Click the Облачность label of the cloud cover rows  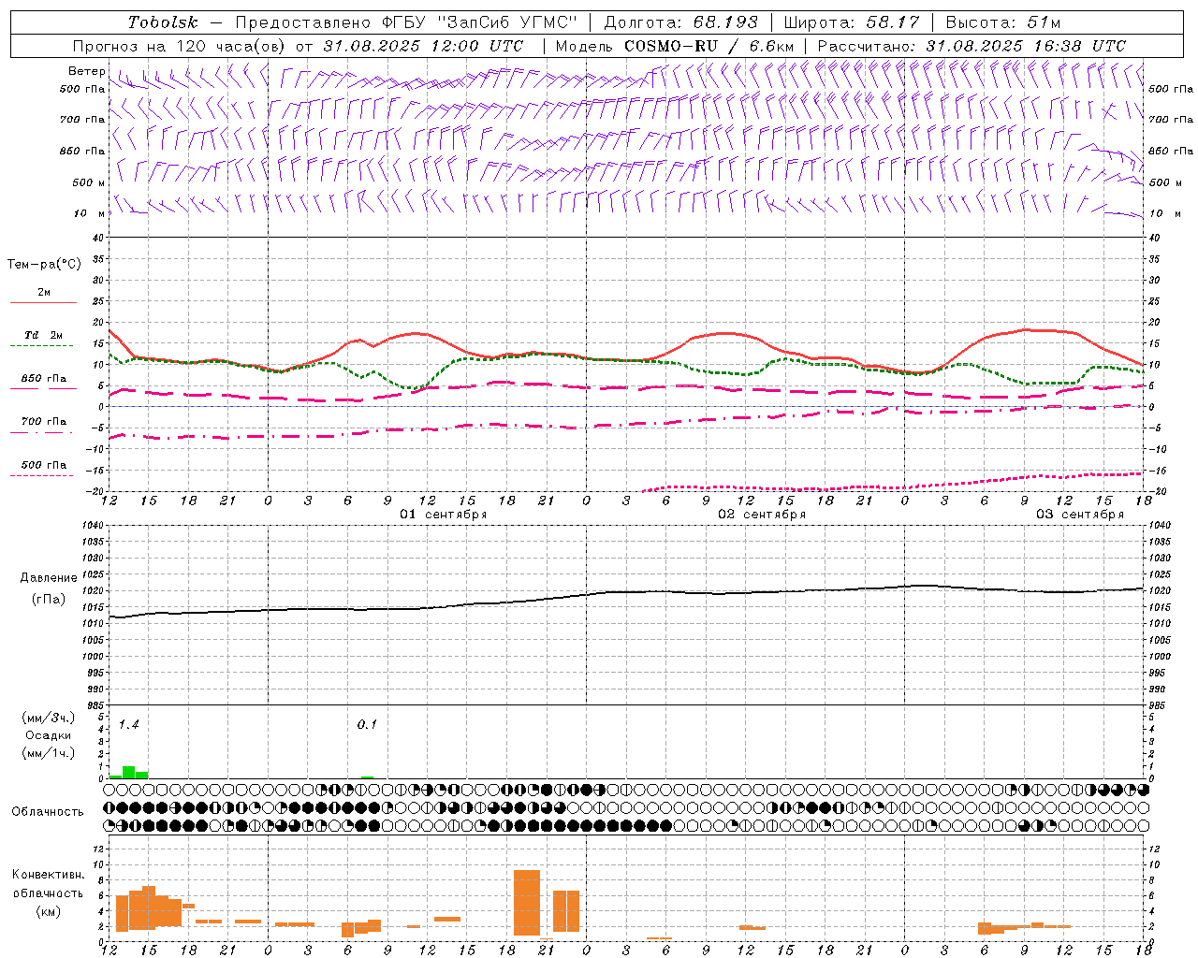[x=48, y=812]
